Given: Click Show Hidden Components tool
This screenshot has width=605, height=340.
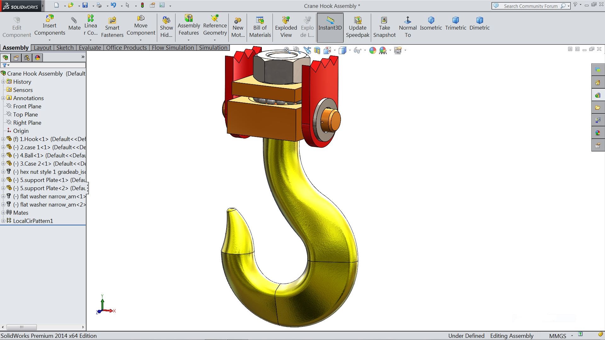Looking at the screenshot, I should click(x=166, y=27).
